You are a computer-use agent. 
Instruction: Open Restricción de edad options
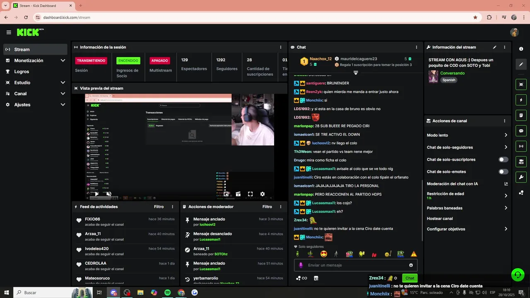point(467,196)
